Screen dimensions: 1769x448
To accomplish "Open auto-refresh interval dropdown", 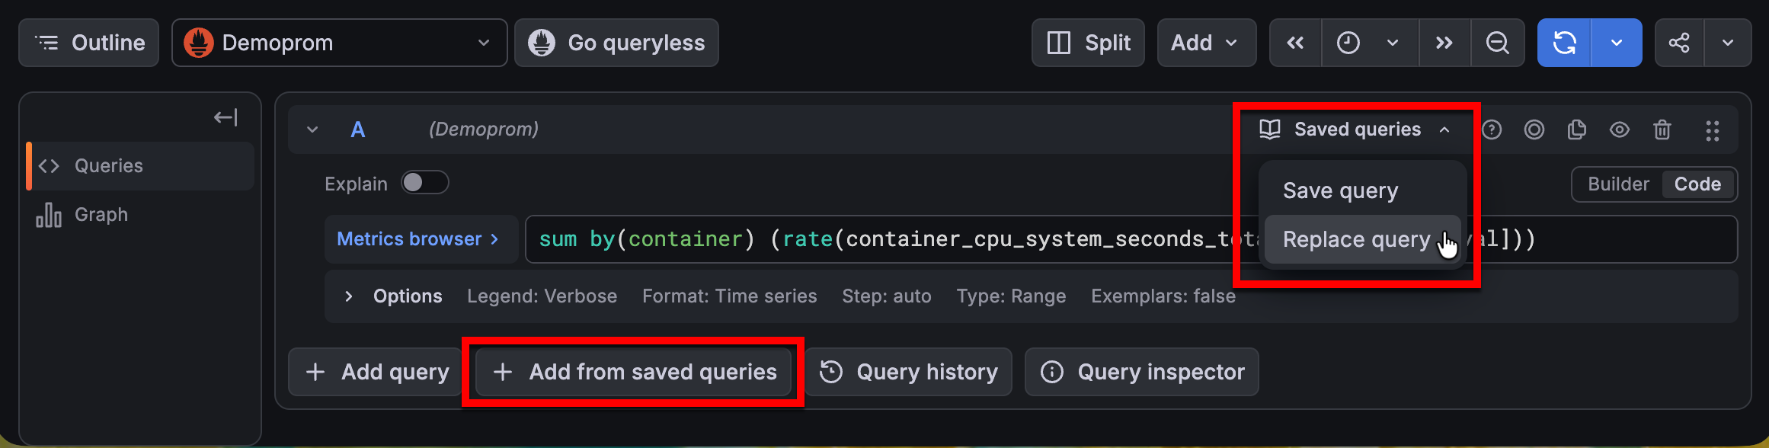I will [x=1617, y=43].
